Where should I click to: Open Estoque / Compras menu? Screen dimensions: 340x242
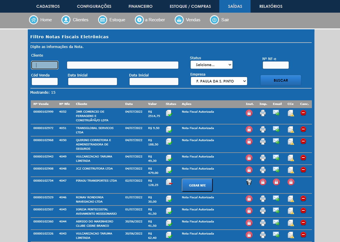coord(190,6)
